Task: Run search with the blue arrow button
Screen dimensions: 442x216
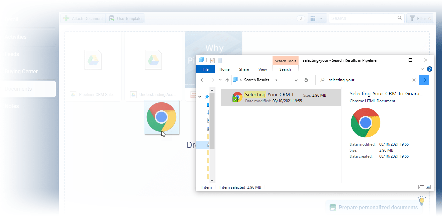Action: (x=424, y=80)
